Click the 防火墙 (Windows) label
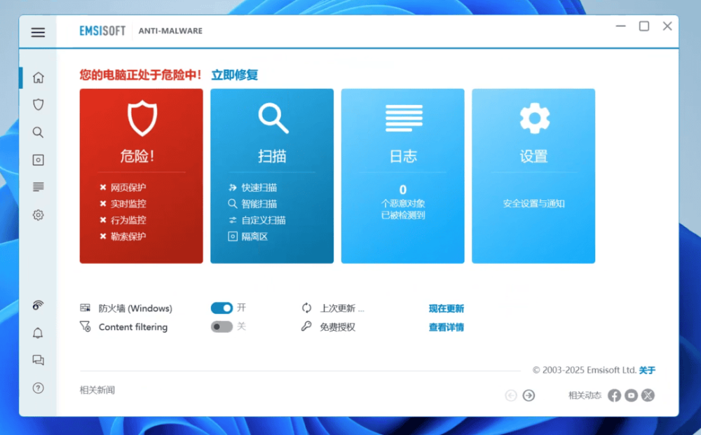The width and height of the screenshot is (701, 435). 135,308
